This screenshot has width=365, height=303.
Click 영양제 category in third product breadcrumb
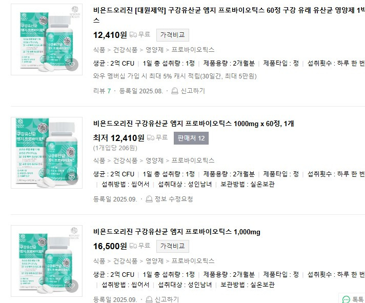(155, 261)
